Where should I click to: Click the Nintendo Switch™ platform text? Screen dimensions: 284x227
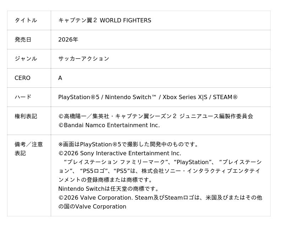coord(131,97)
